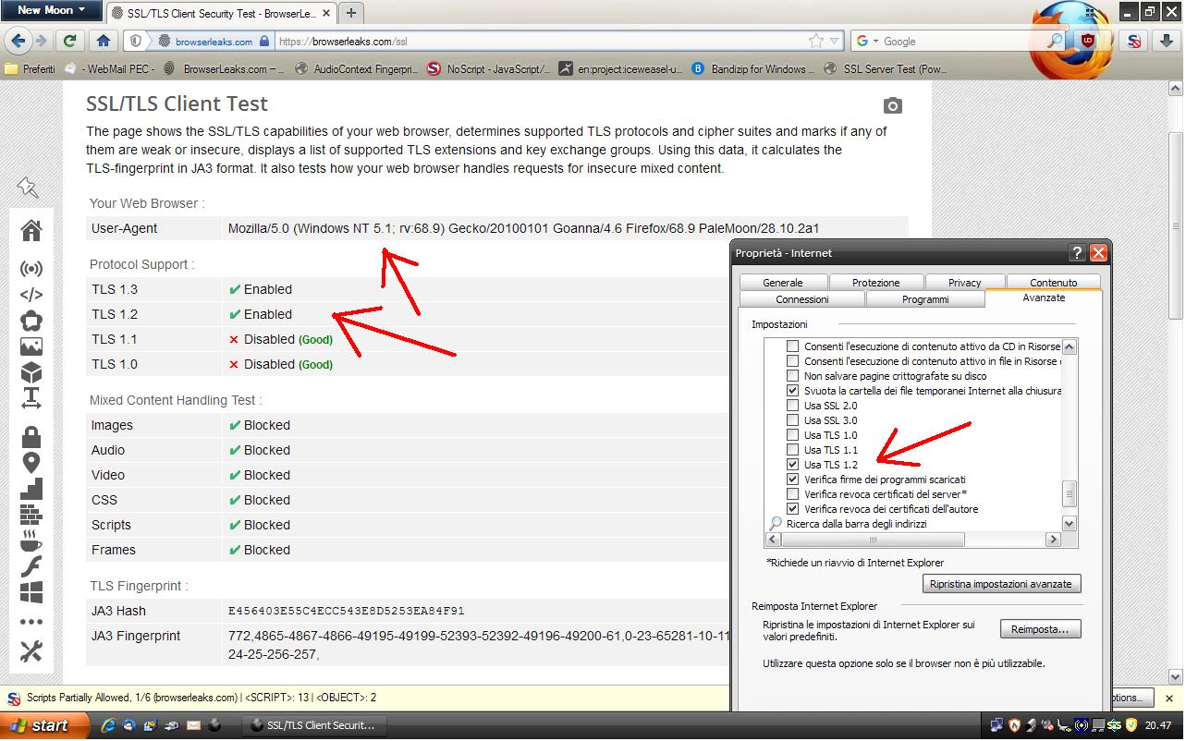Screen dimensions: 1186x741
Task: Open the wrench tools sidebar icon
Action: click(31, 650)
